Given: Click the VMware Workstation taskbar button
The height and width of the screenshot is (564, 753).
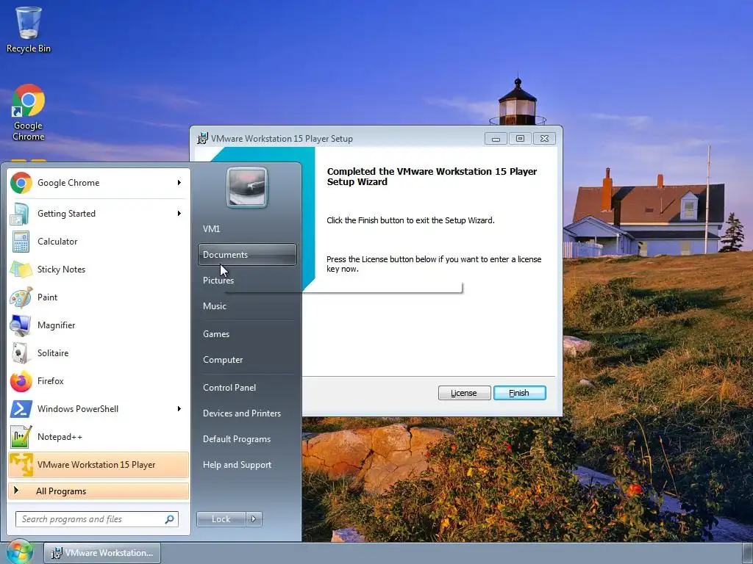Looking at the screenshot, I should click(102, 553).
